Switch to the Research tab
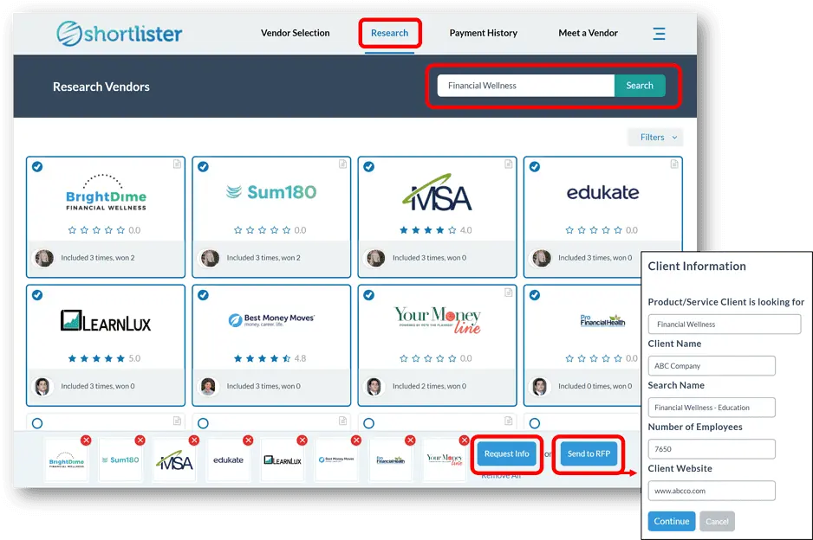The height and width of the screenshot is (540, 813). 389,33
